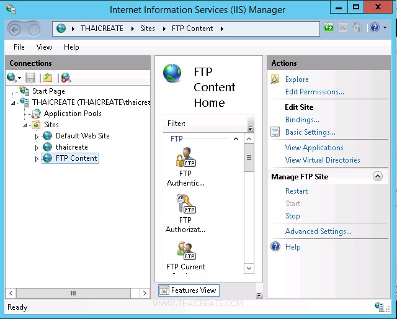
Task: Click Sites in the address breadcrumb
Action: 148,29
